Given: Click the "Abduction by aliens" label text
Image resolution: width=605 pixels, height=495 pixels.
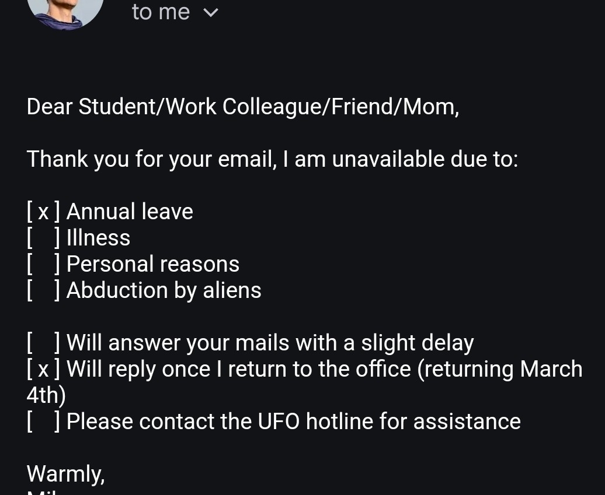Looking at the screenshot, I should [164, 290].
